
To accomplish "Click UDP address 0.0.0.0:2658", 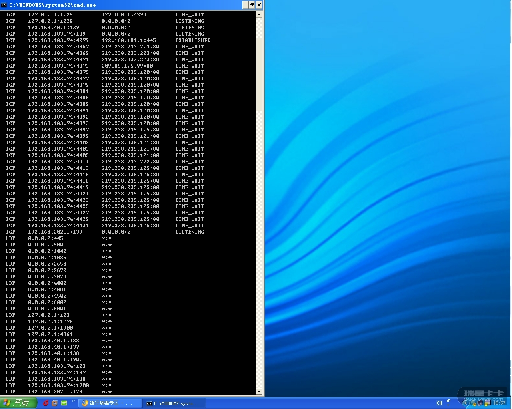I will point(47,264).
